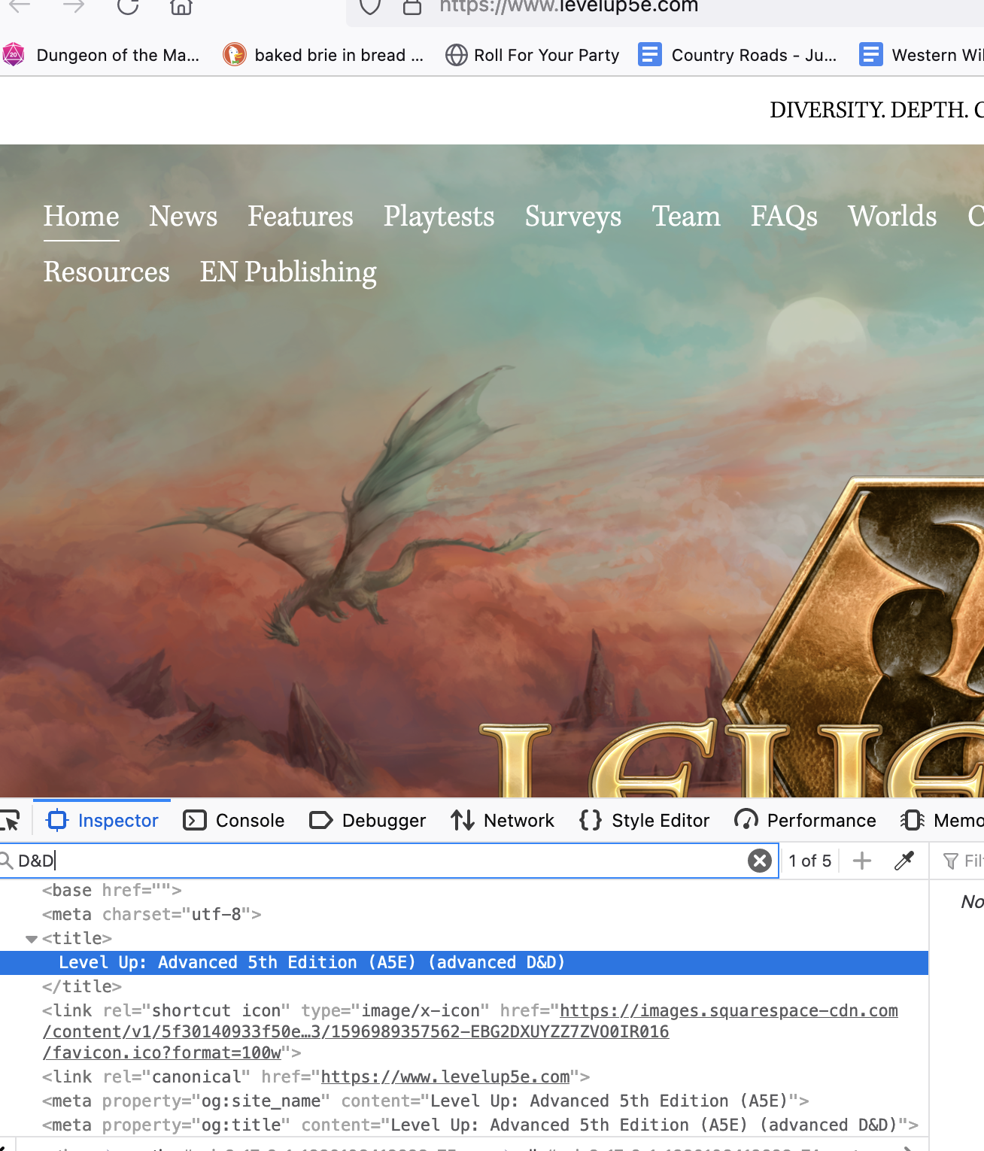Switch to the Network tab
The image size is (984, 1151).
[503, 820]
